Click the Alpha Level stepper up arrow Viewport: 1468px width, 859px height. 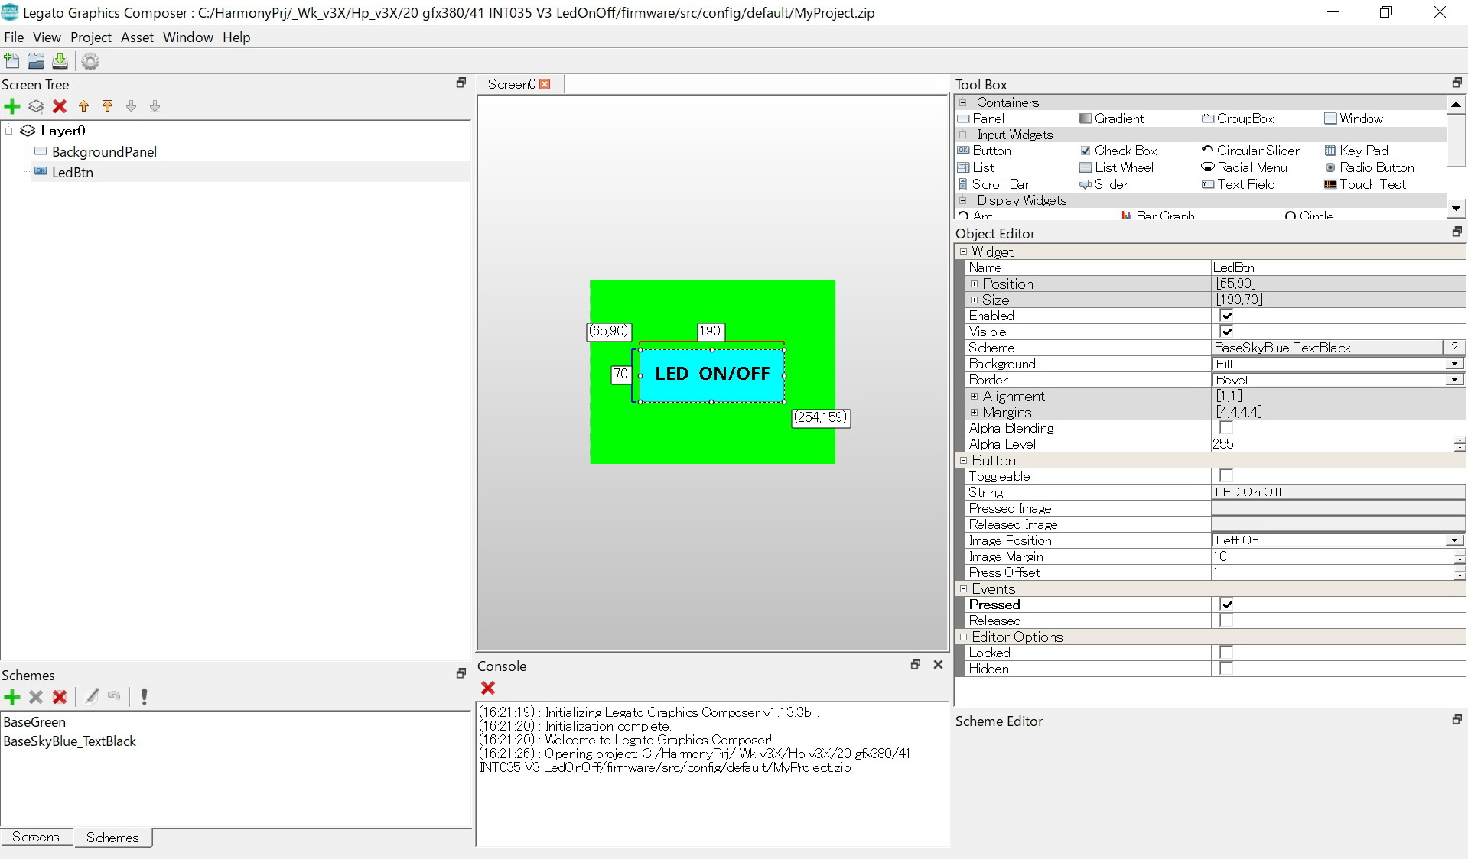[1460, 440]
